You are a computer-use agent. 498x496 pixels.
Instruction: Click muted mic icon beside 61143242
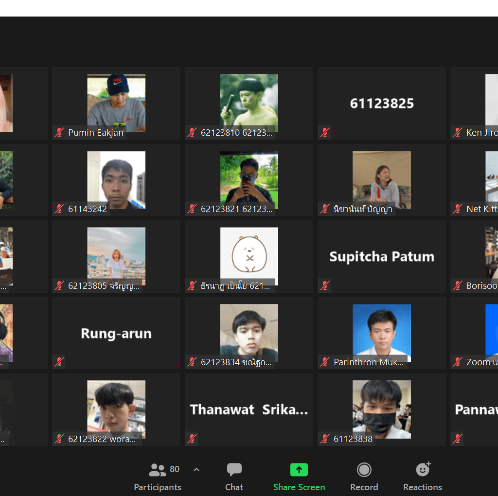(x=59, y=209)
